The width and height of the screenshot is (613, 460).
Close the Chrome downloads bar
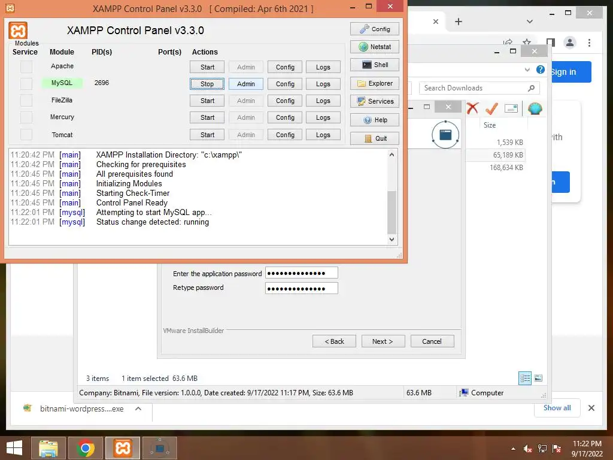coord(591,408)
